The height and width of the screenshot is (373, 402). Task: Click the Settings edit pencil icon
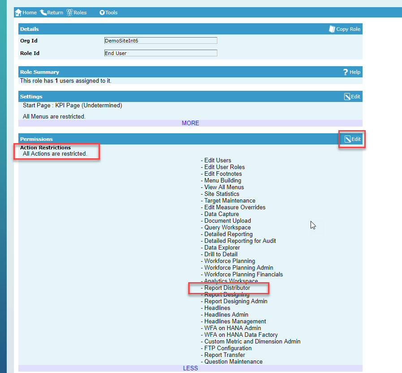[347, 97]
